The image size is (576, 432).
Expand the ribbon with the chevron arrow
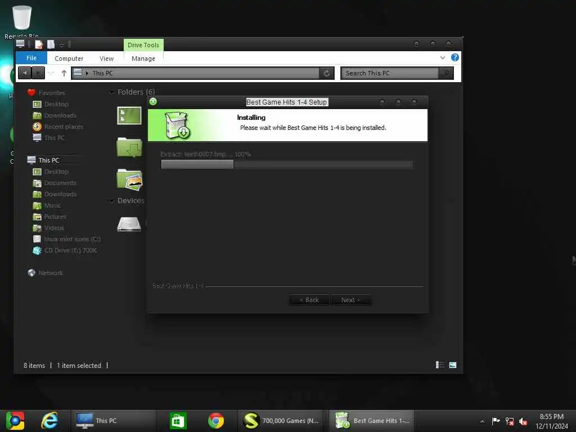tap(442, 58)
